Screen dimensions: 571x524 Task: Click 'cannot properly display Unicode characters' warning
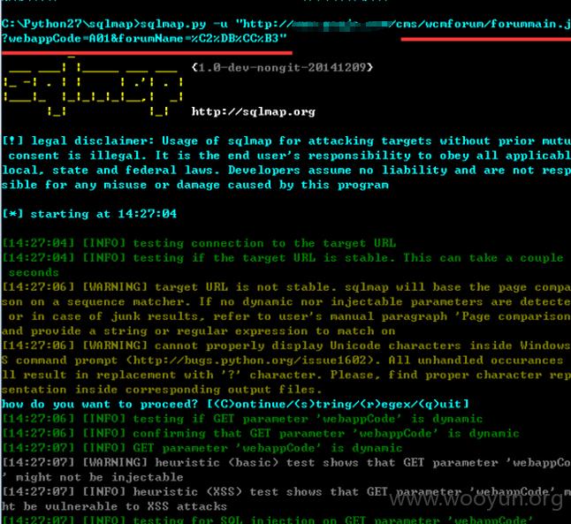tap(285, 346)
